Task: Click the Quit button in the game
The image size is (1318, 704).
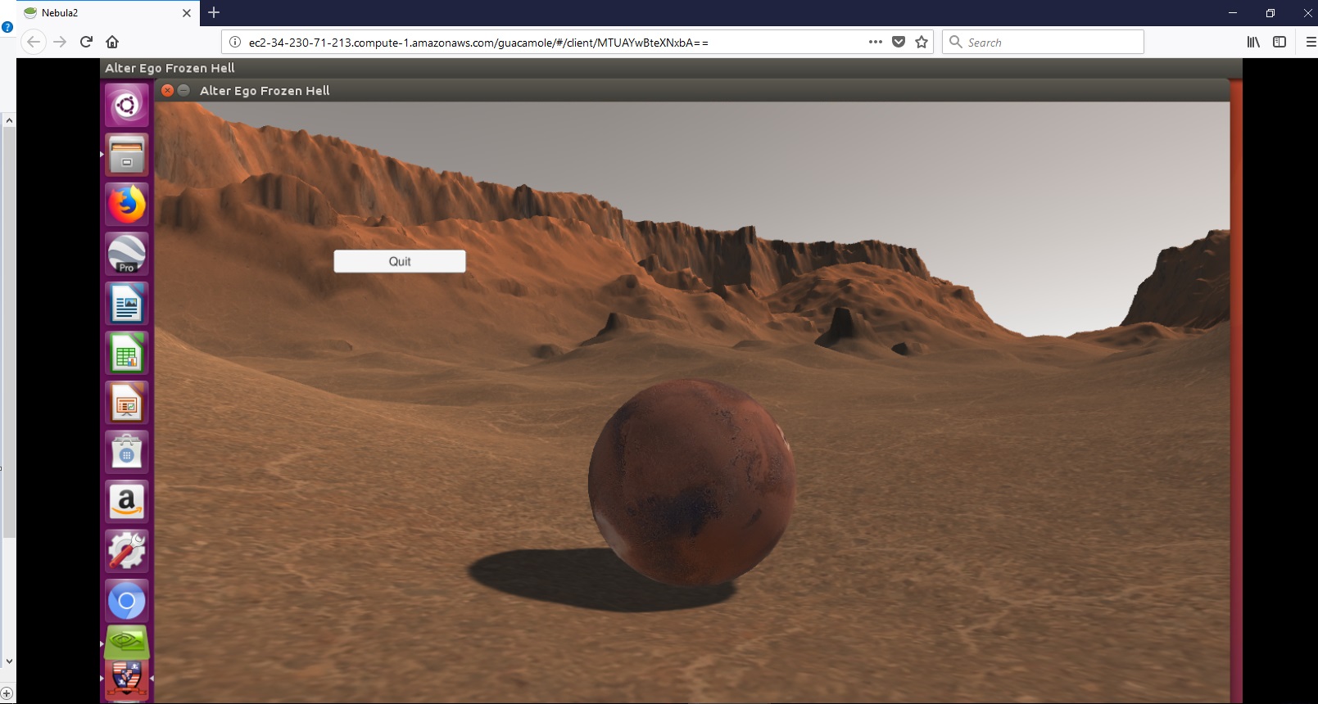Action: pos(400,261)
